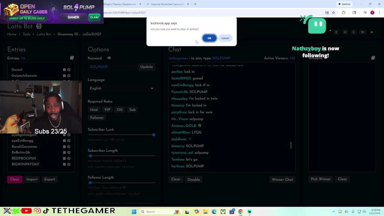Ban icon for BEEPBOOP101 entry
This screenshot has height=216, width=384.
[x=69, y=158]
